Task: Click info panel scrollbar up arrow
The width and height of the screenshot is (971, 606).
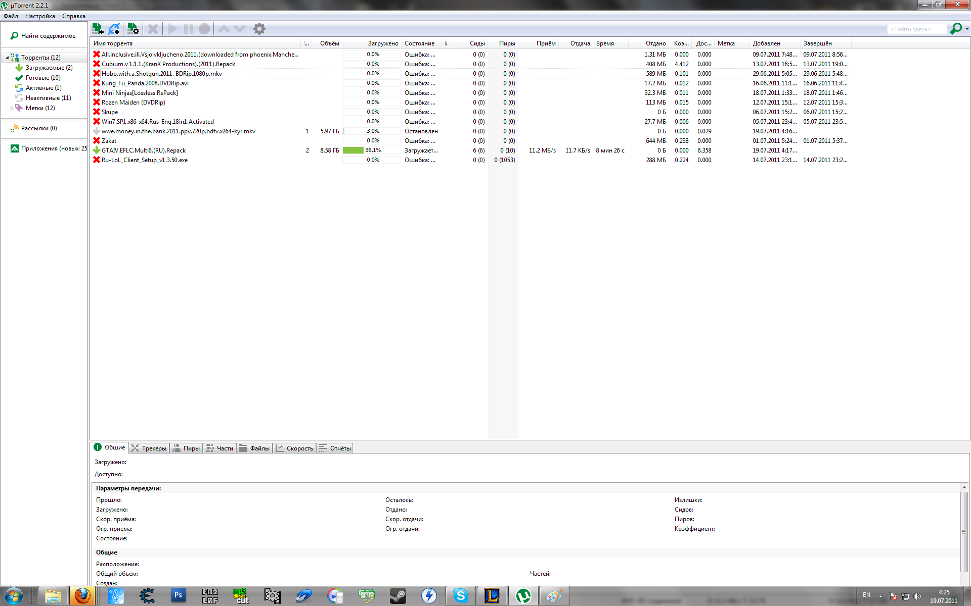Action: coord(964,487)
